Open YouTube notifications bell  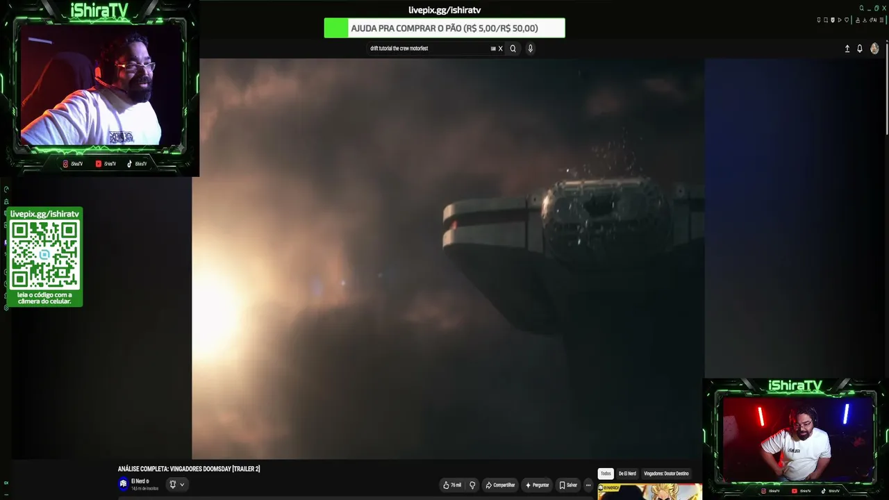pyautogui.click(x=860, y=49)
